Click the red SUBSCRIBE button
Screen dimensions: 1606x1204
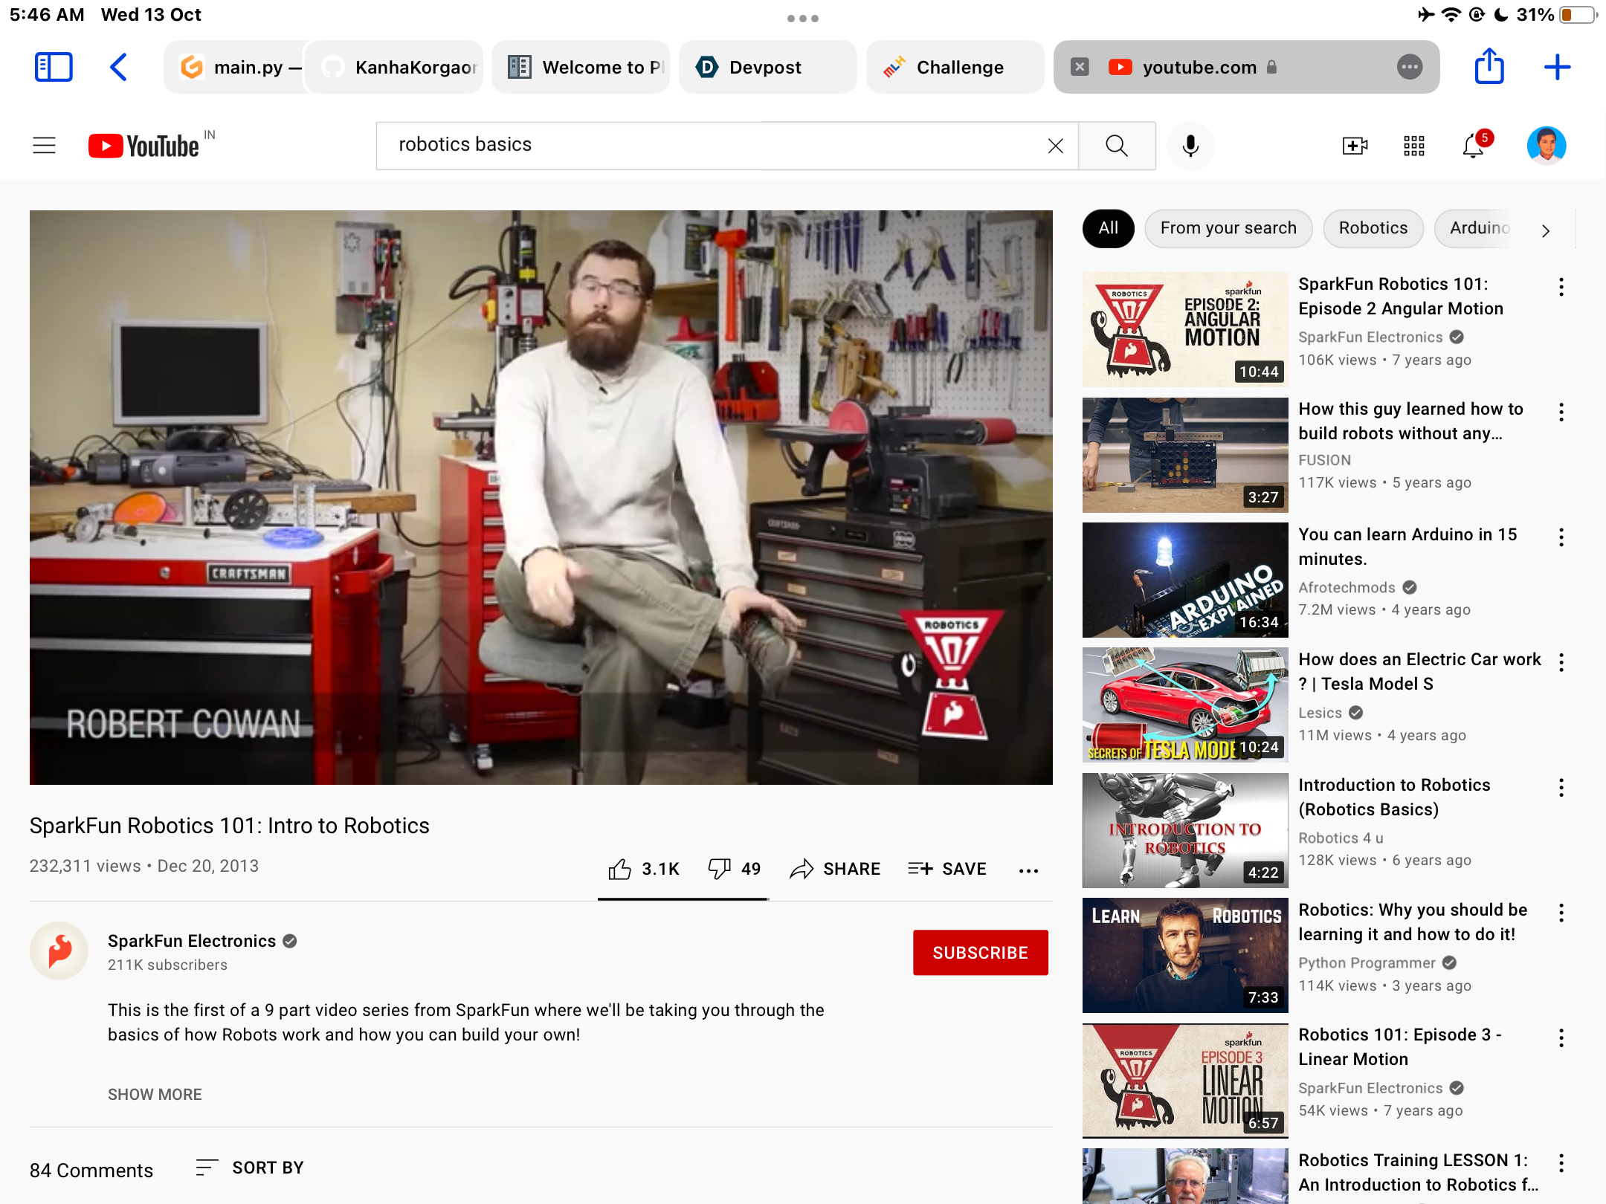click(980, 953)
